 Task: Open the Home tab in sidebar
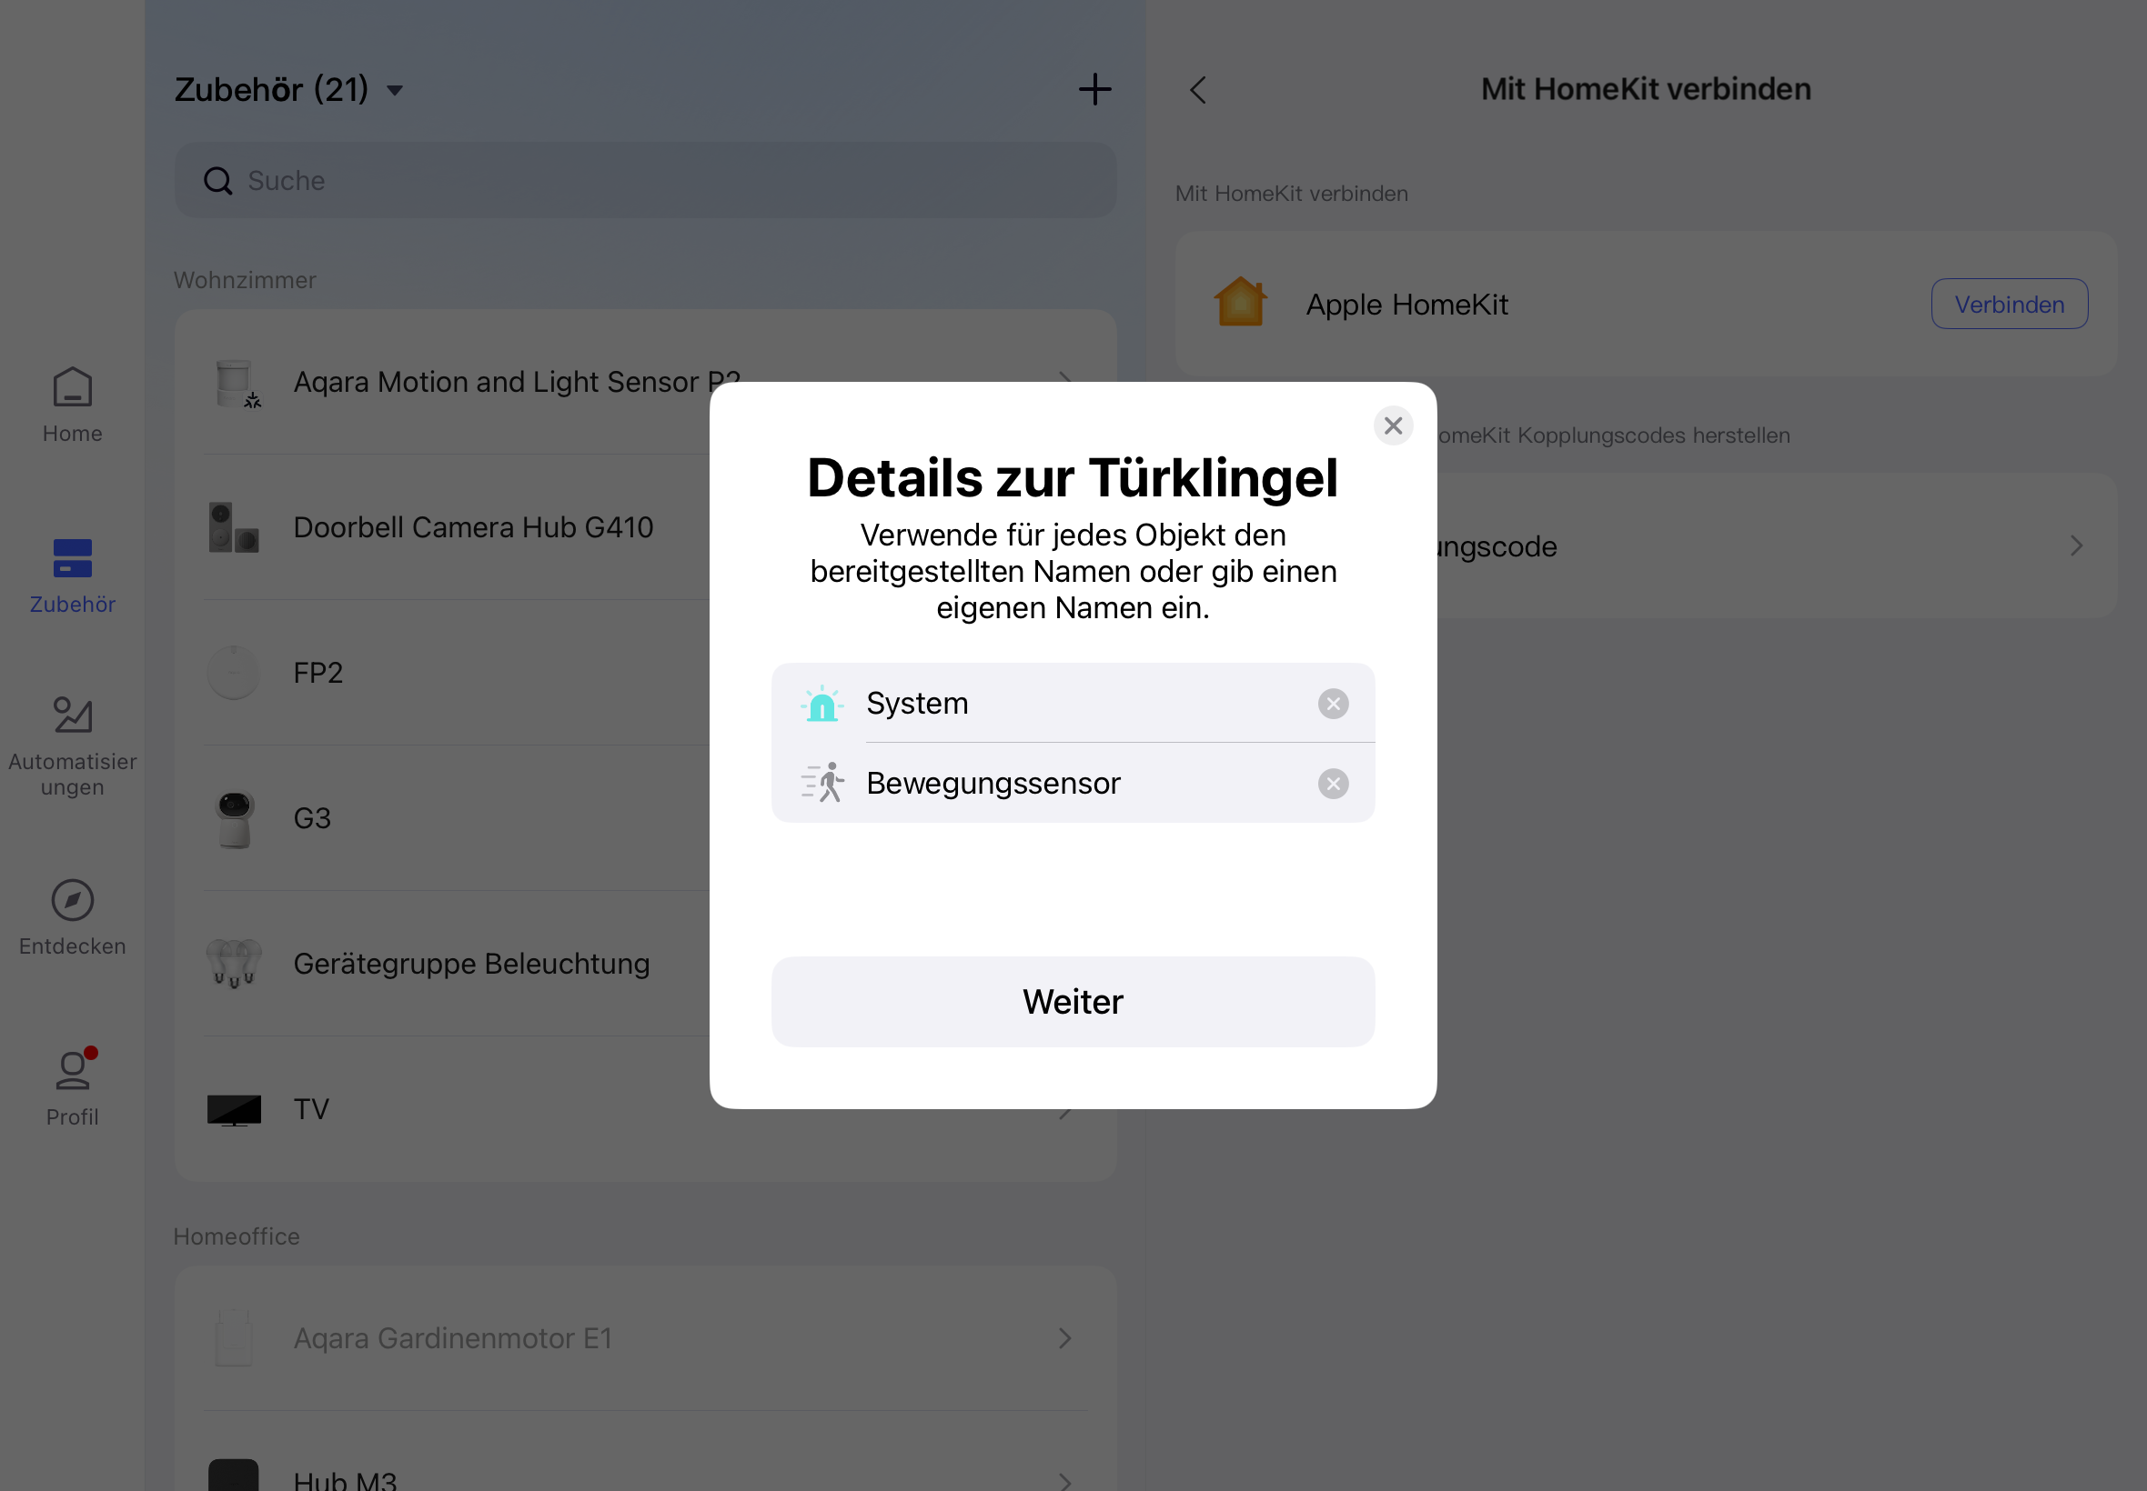(x=72, y=405)
